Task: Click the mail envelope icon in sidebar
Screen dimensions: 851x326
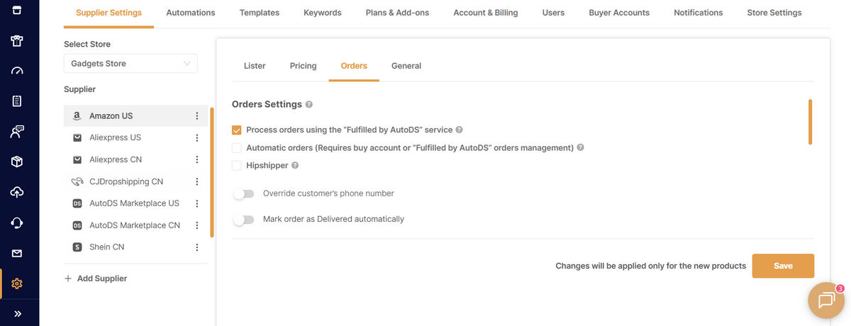Action: tap(18, 253)
